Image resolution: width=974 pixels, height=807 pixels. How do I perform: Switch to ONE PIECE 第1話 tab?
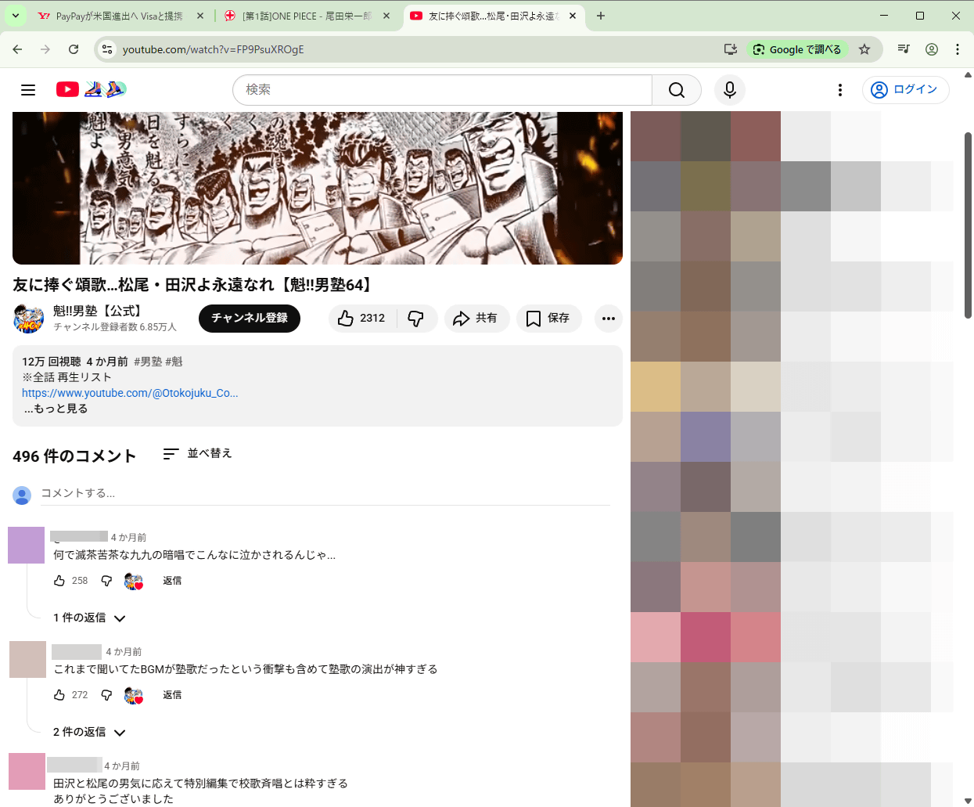(307, 16)
